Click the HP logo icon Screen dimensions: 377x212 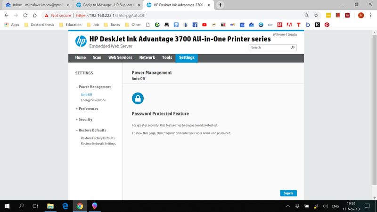(x=81, y=41)
